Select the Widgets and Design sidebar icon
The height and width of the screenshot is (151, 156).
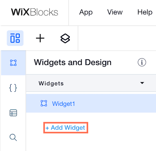[x=13, y=63]
